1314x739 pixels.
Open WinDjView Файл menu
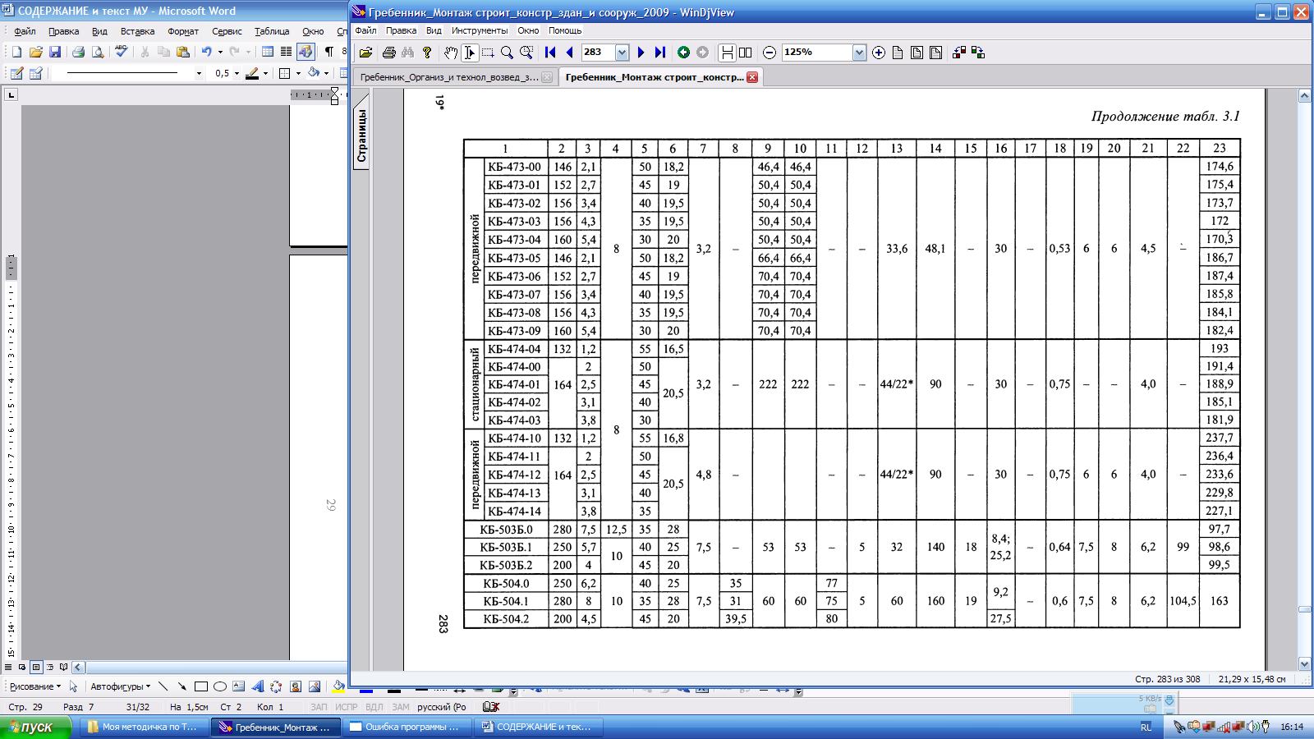[365, 30]
